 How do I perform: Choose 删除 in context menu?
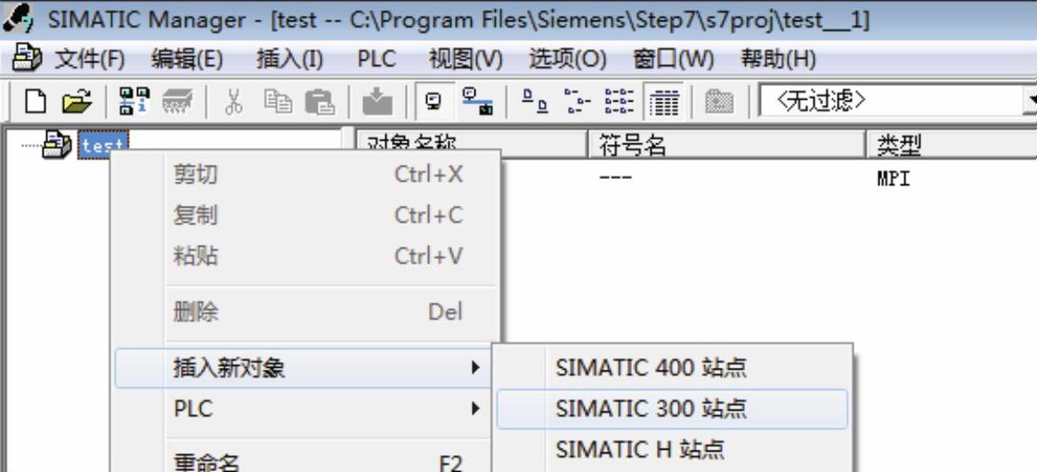click(305, 312)
